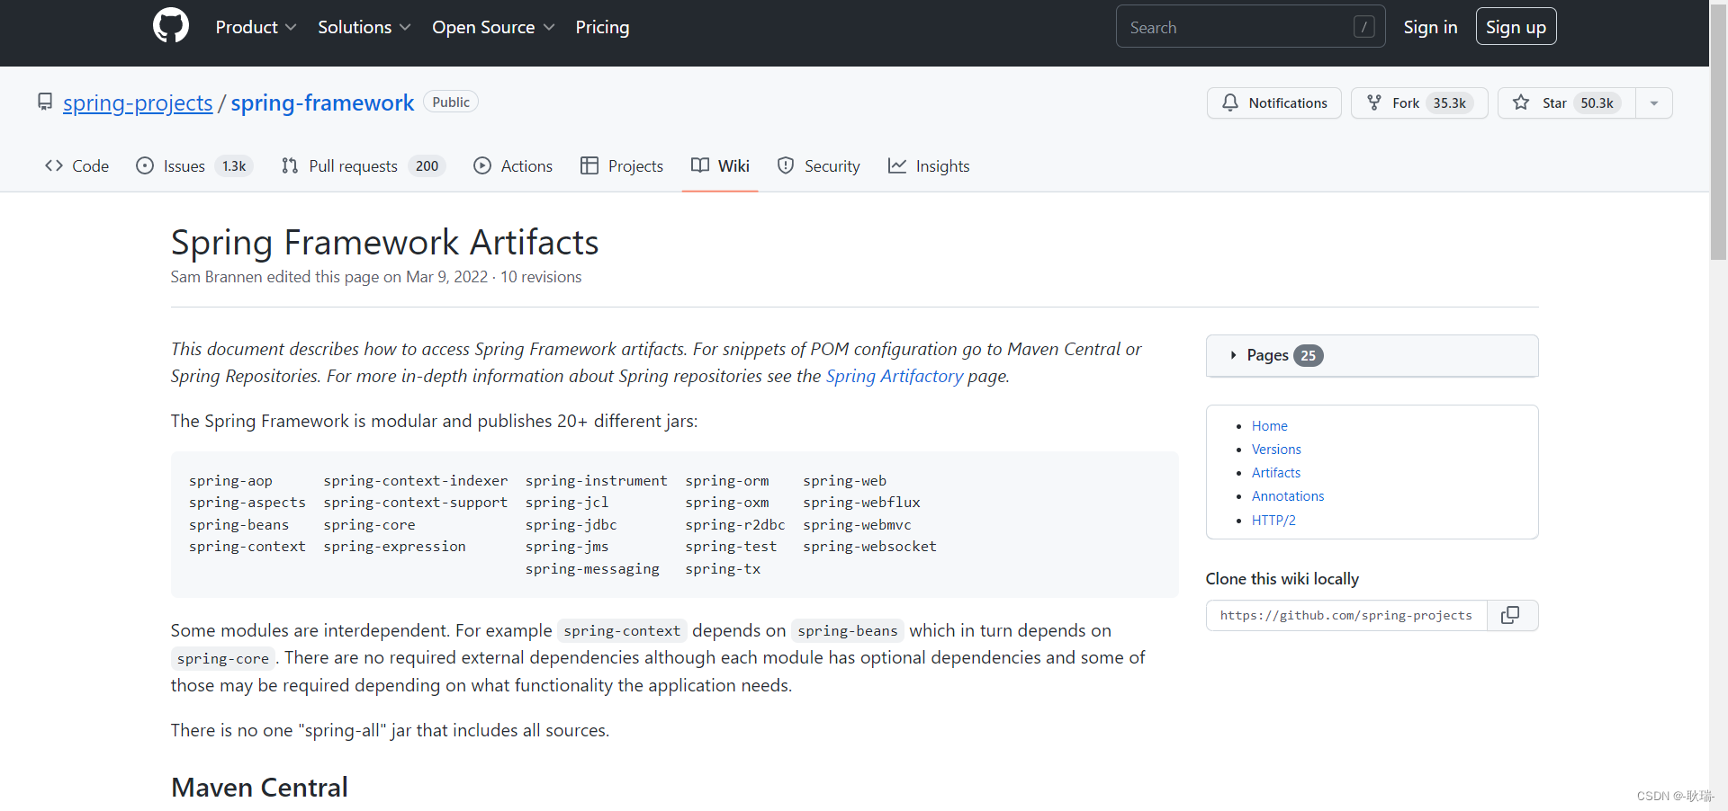
Task: Click the Wiki book icon
Action: (700, 165)
